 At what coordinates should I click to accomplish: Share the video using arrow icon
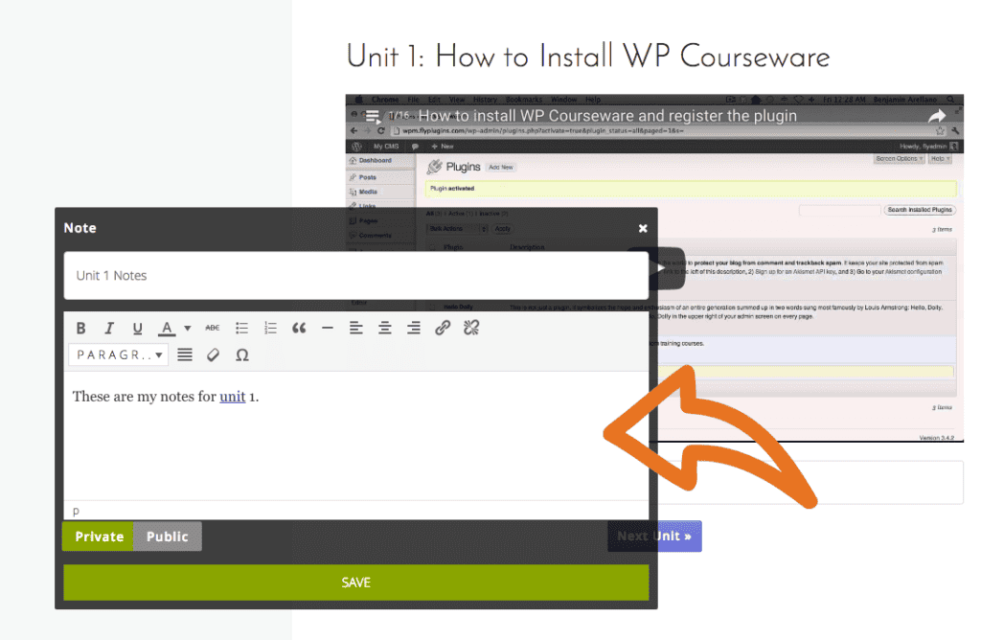click(x=937, y=116)
